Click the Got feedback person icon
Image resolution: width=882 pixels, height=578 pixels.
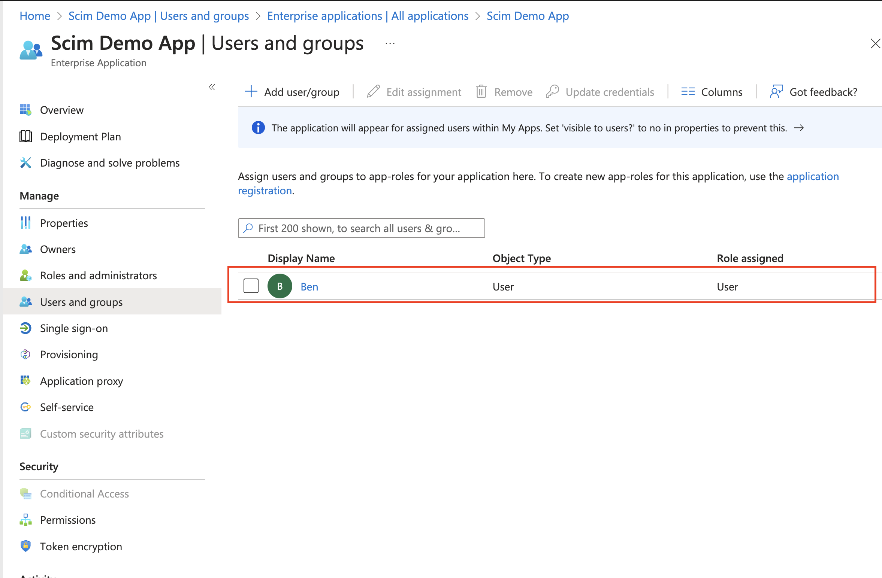pos(776,91)
